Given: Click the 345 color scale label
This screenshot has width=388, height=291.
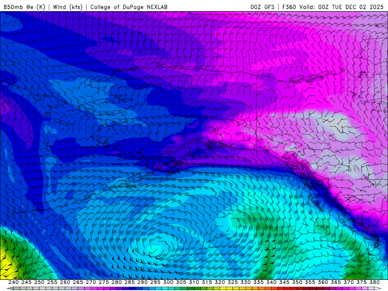Looking at the screenshot, I should tap(284, 282).
